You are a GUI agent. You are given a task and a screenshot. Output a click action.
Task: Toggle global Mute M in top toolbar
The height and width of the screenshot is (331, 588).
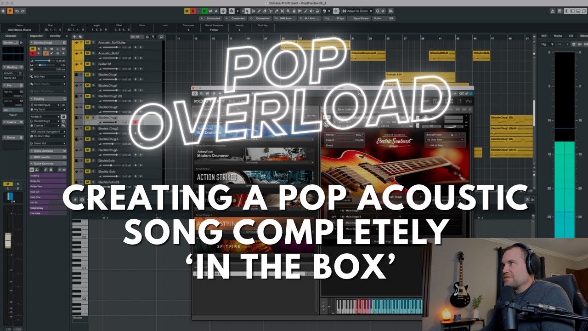[x=187, y=11]
